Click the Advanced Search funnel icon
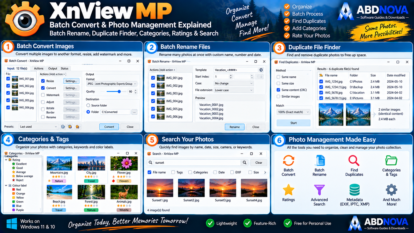Image resolution: width=414 pixels, height=233 pixels. 319,190
